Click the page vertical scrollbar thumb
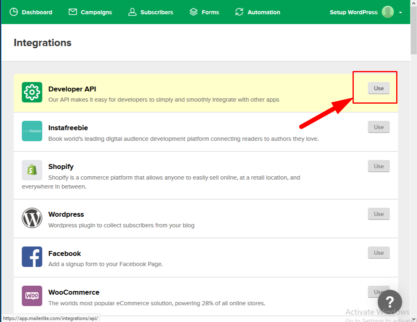The width and height of the screenshot is (417, 322). [x=414, y=31]
